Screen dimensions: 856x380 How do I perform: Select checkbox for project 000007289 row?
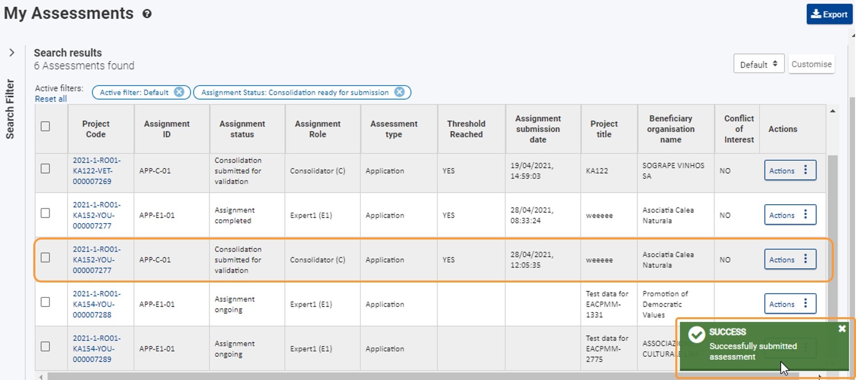click(x=45, y=346)
